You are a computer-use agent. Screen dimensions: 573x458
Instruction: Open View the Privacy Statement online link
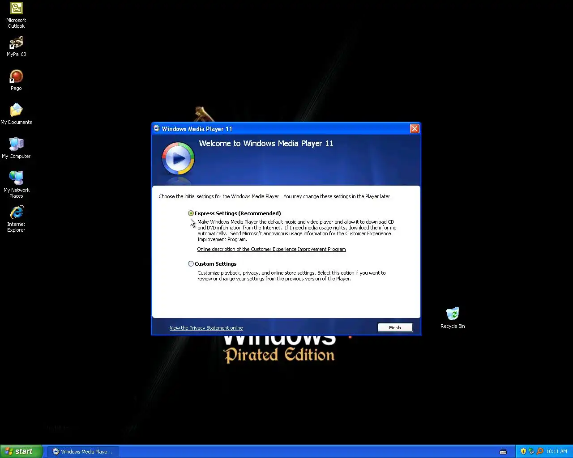click(x=206, y=328)
